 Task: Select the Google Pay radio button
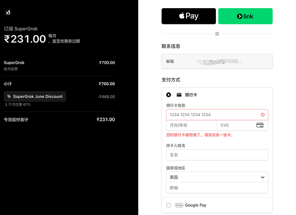[168, 205]
